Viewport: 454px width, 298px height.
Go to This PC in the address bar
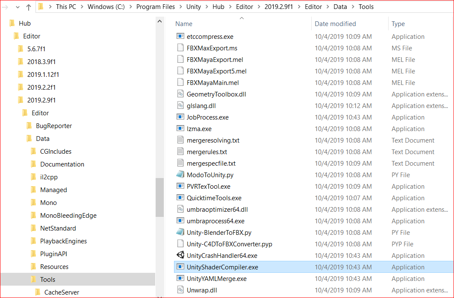[66, 7]
